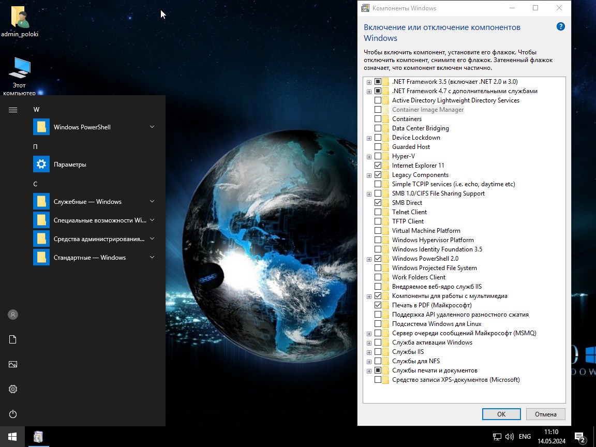Click the Documents icon in Start menu sidebar
This screenshot has height=447, width=596.
pyautogui.click(x=12, y=339)
